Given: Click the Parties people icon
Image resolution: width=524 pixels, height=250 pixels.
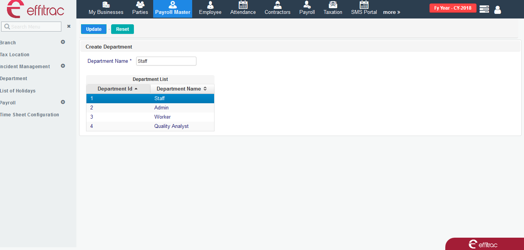Looking at the screenshot, I should (x=140, y=5).
